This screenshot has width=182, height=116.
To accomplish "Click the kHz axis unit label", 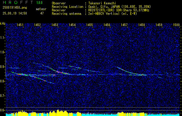I will pyautogui.click(x=3, y=23).
